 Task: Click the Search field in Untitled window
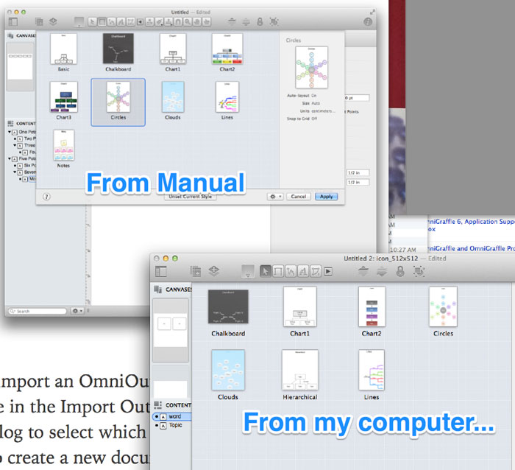click(x=38, y=311)
